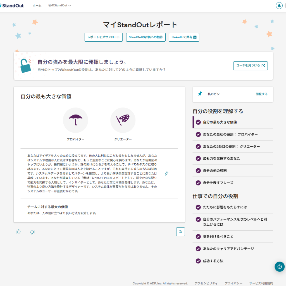Image resolution: width=286 pixels, height=286 pixels.
Task: Pin the description paragraph
Action: [166, 173]
